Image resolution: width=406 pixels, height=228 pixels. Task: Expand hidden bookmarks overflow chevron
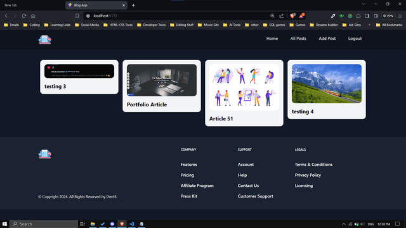click(x=369, y=25)
